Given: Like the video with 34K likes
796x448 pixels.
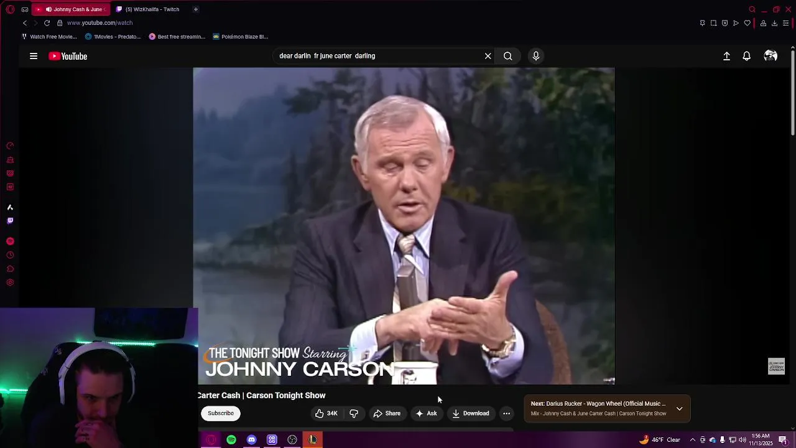Looking at the screenshot, I should (x=326, y=413).
